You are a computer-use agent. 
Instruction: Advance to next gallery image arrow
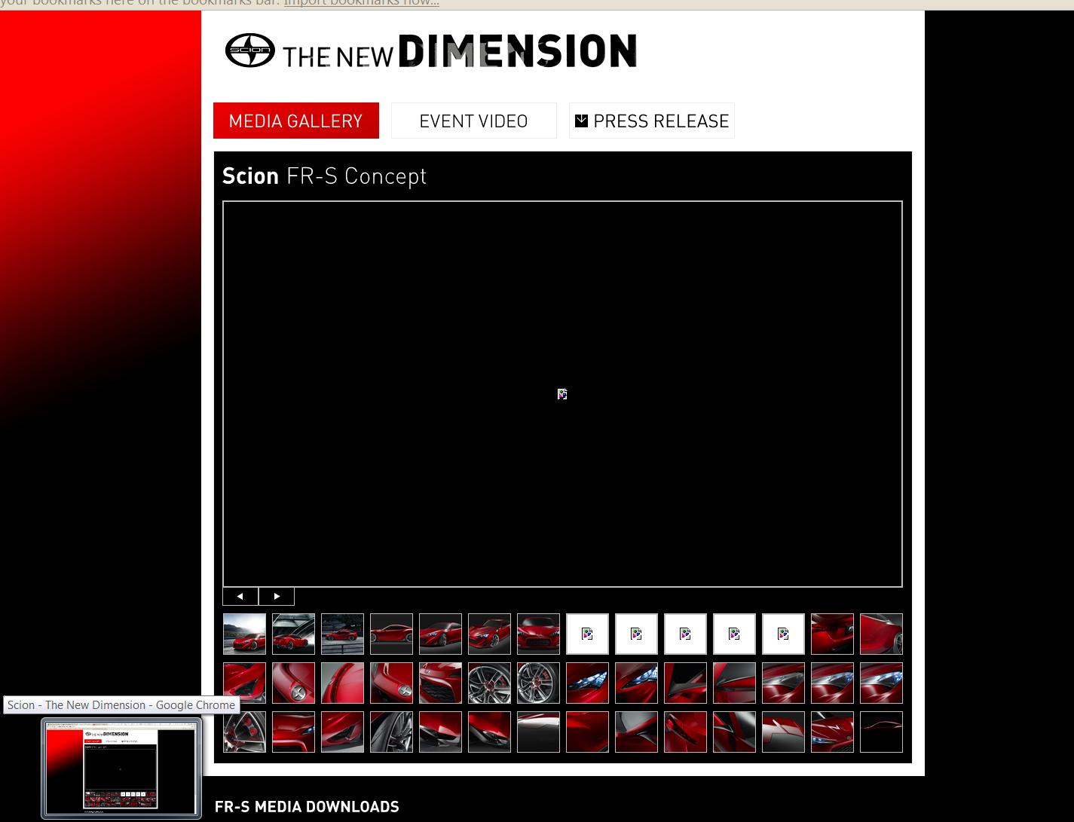click(x=277, y=596)
